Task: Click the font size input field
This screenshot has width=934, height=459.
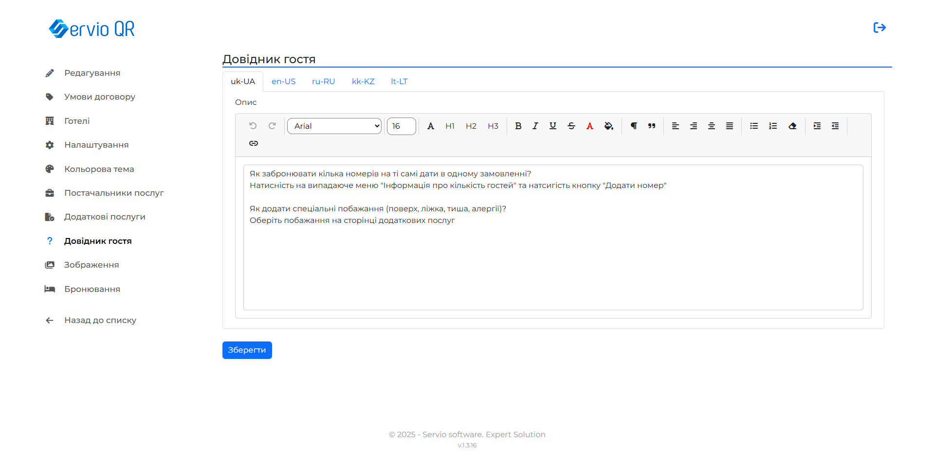Action: coord(401,126)
